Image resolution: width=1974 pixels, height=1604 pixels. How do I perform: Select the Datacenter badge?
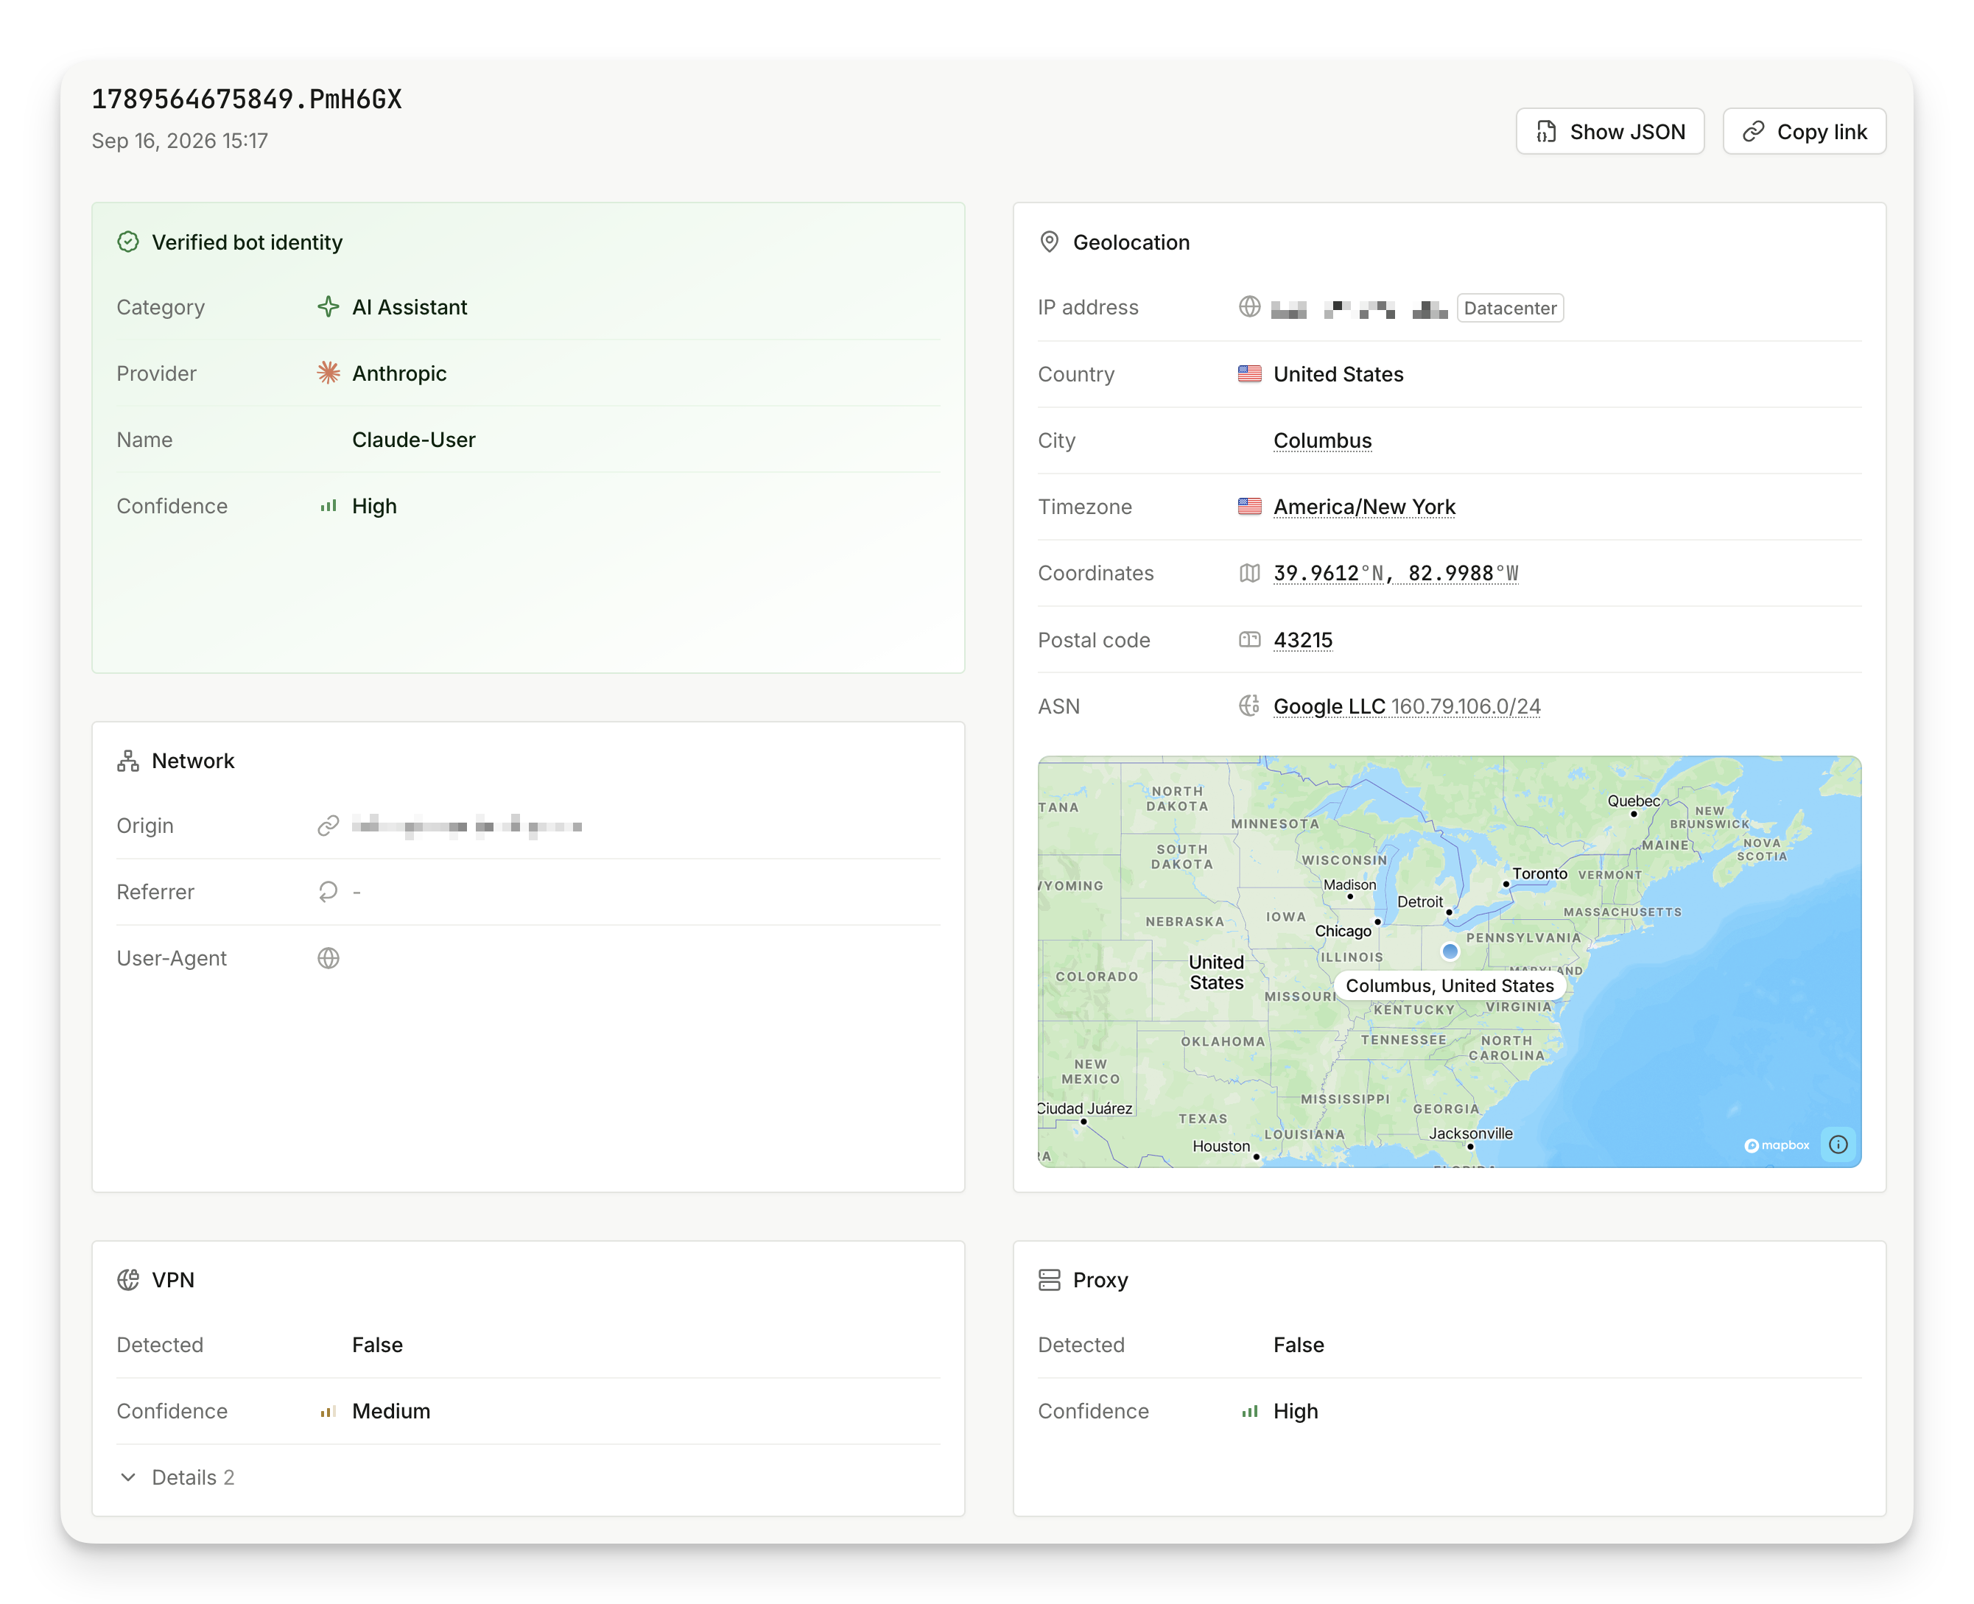1509,308
